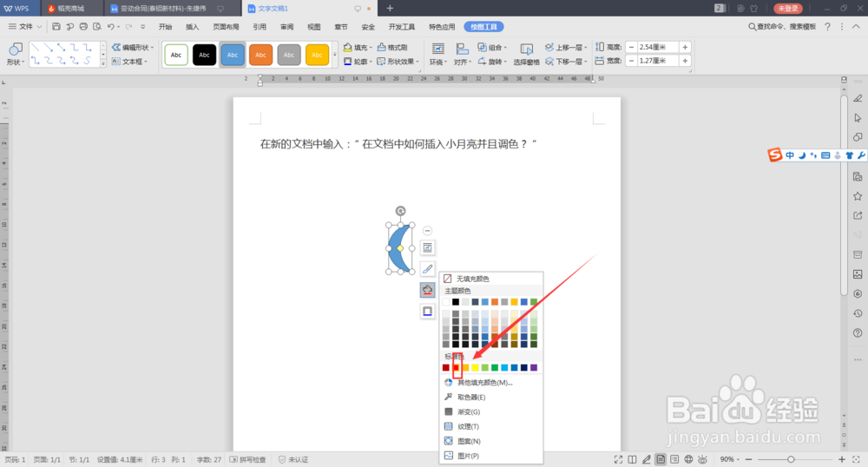868x467 pixels.
Task: Open the Shapes (形状) gallery button
Action: (15, 54)
